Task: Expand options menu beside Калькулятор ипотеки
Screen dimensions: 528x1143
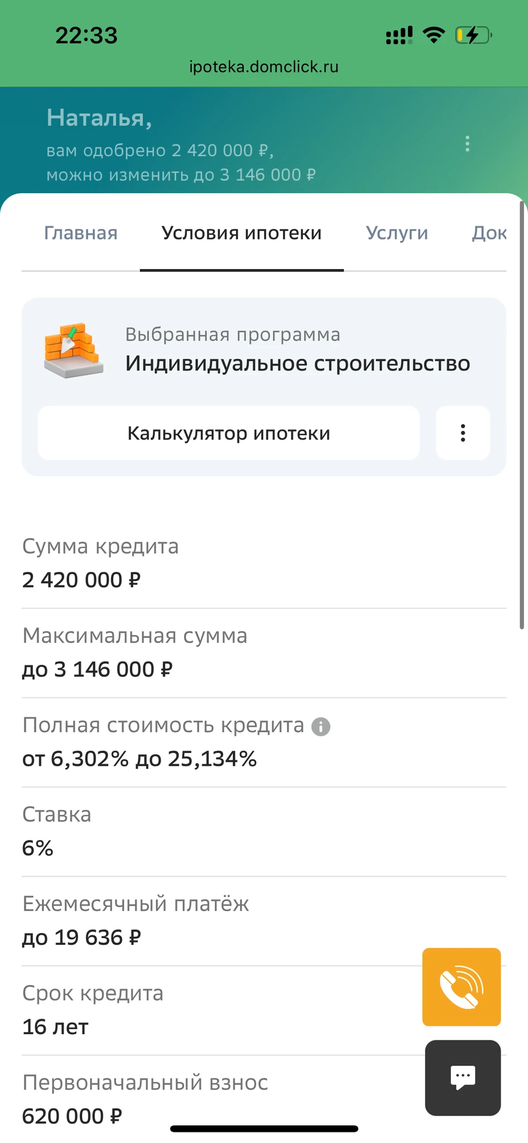Action: click(463, 433)
